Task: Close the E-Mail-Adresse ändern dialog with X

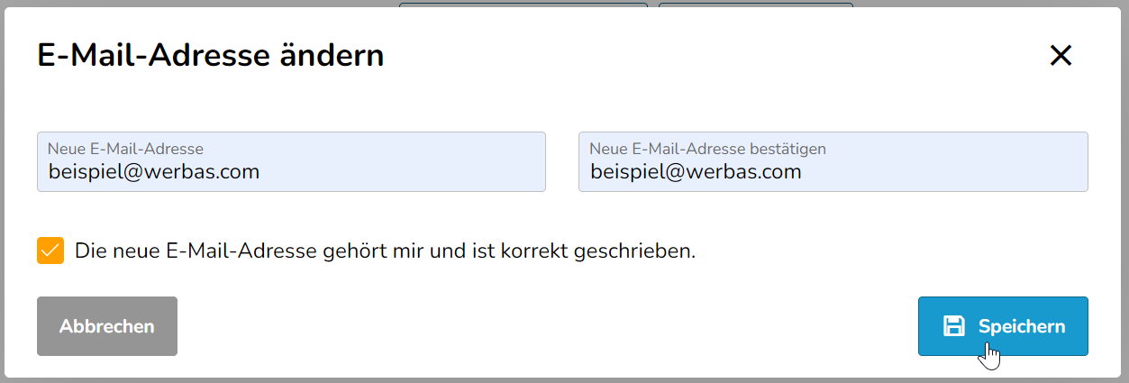Action: (1061, 56)
